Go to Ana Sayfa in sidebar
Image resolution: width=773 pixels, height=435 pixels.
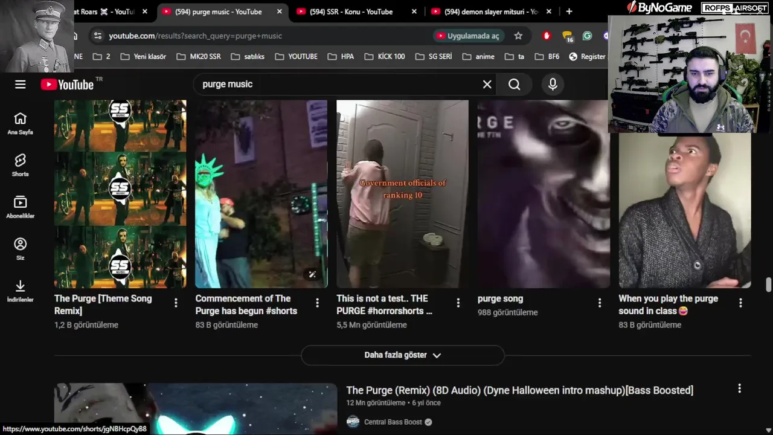tap(21, 124)
